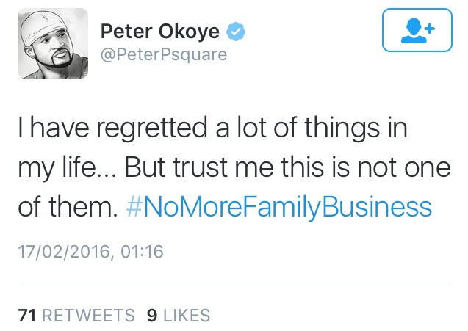Screen dimensions: 468x331
Task: Click the 17/02/2016 date stamp
Action: (x=64, y=252)
